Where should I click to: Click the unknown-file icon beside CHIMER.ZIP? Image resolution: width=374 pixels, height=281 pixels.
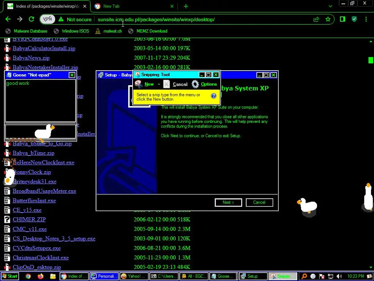pos(7,220)
